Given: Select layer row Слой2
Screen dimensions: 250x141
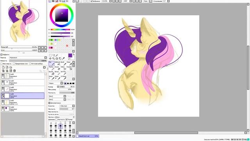Looking at the screenshot, I should 23,102.
